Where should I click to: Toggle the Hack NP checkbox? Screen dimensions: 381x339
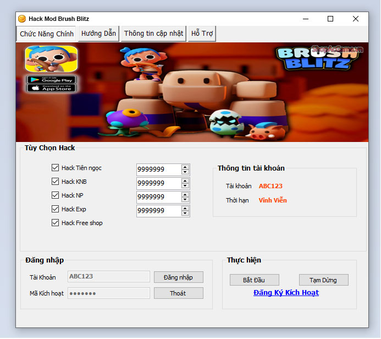pos(55,195)
